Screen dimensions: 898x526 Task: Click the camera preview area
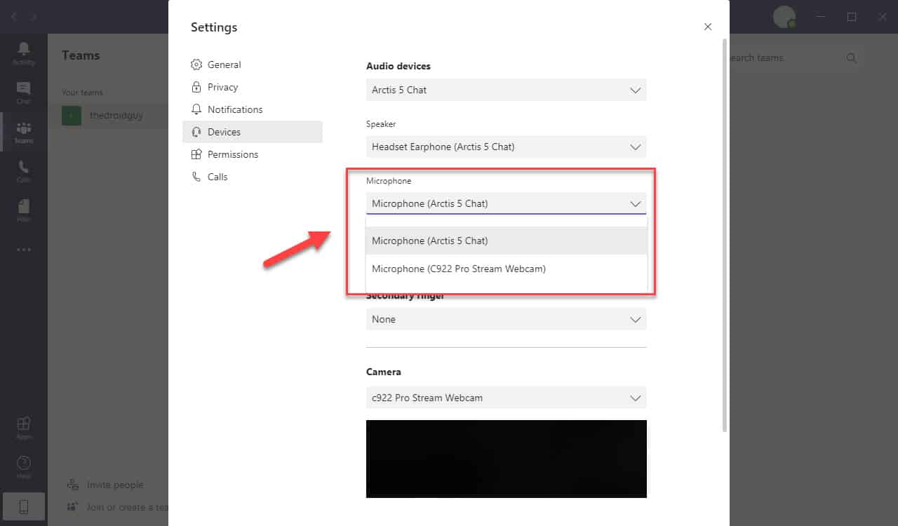click(x=506, y=459)
